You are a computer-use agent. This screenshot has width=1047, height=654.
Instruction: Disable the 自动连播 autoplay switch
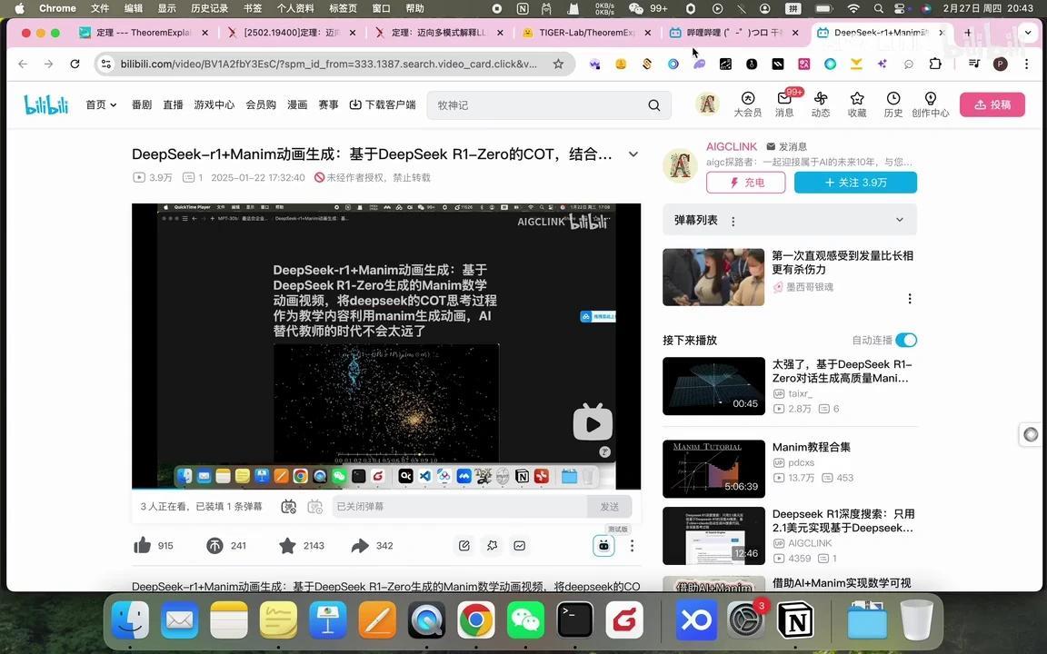tap(906, 340)
